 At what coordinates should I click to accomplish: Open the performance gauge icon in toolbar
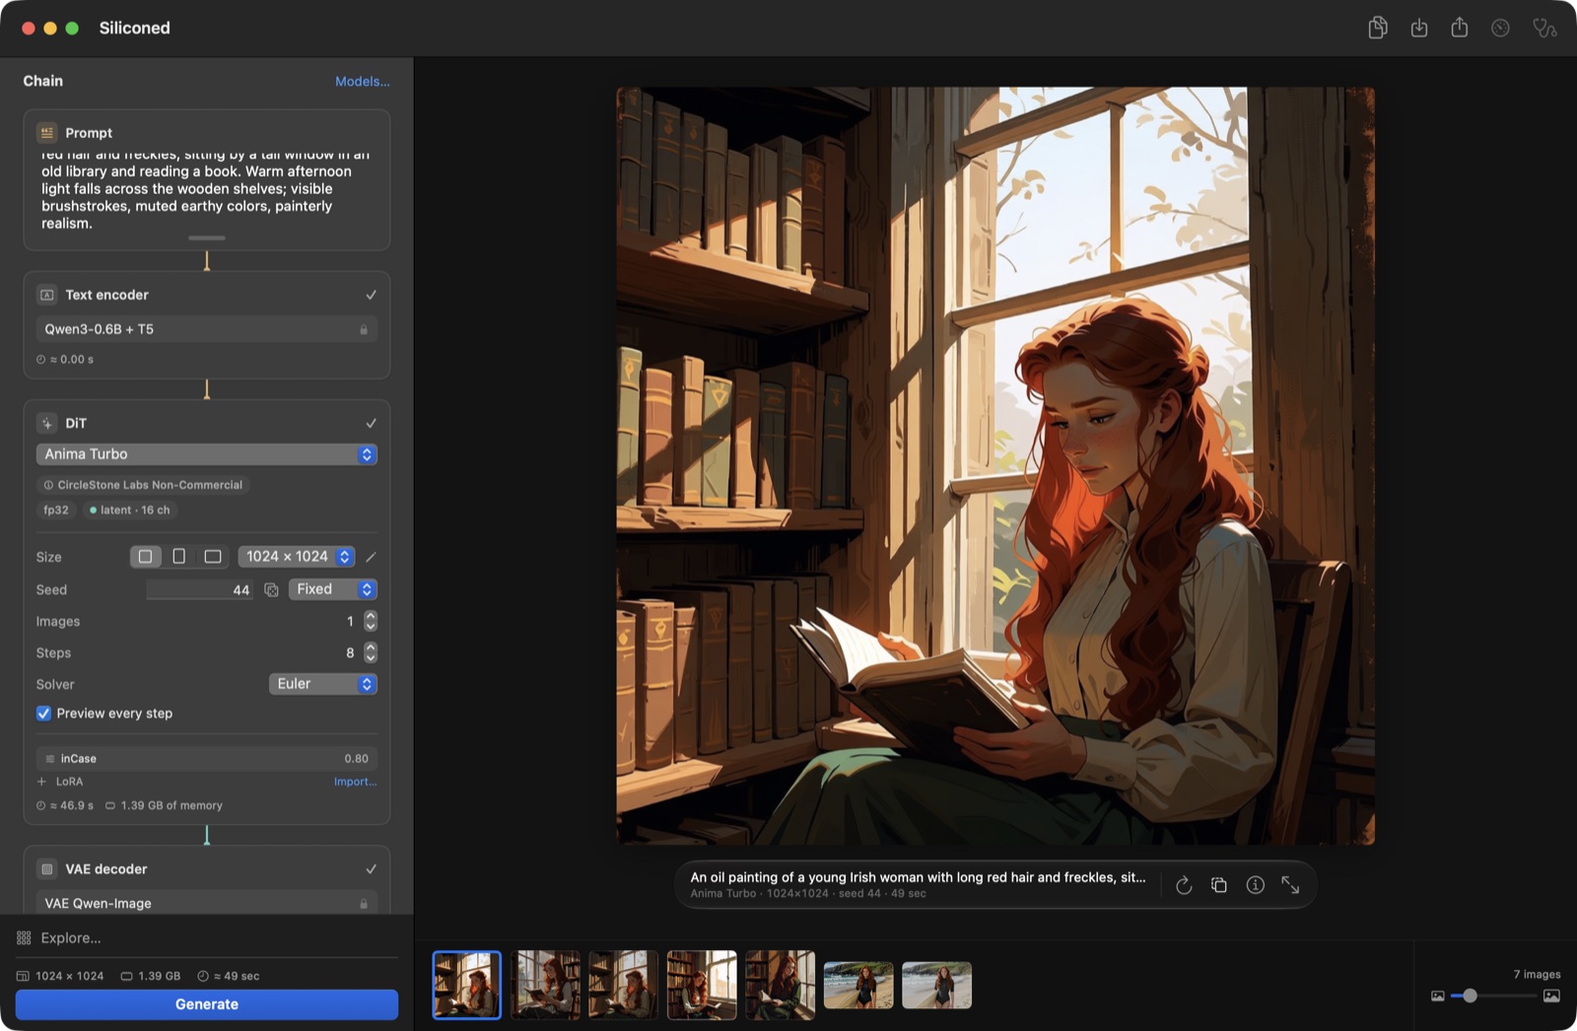pos(1500,28)
